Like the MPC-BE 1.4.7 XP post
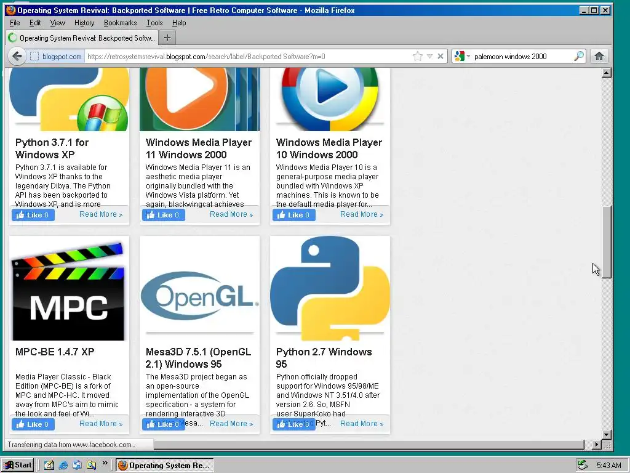The height and width of the screenshot is (473, 630). coord(33,424)
